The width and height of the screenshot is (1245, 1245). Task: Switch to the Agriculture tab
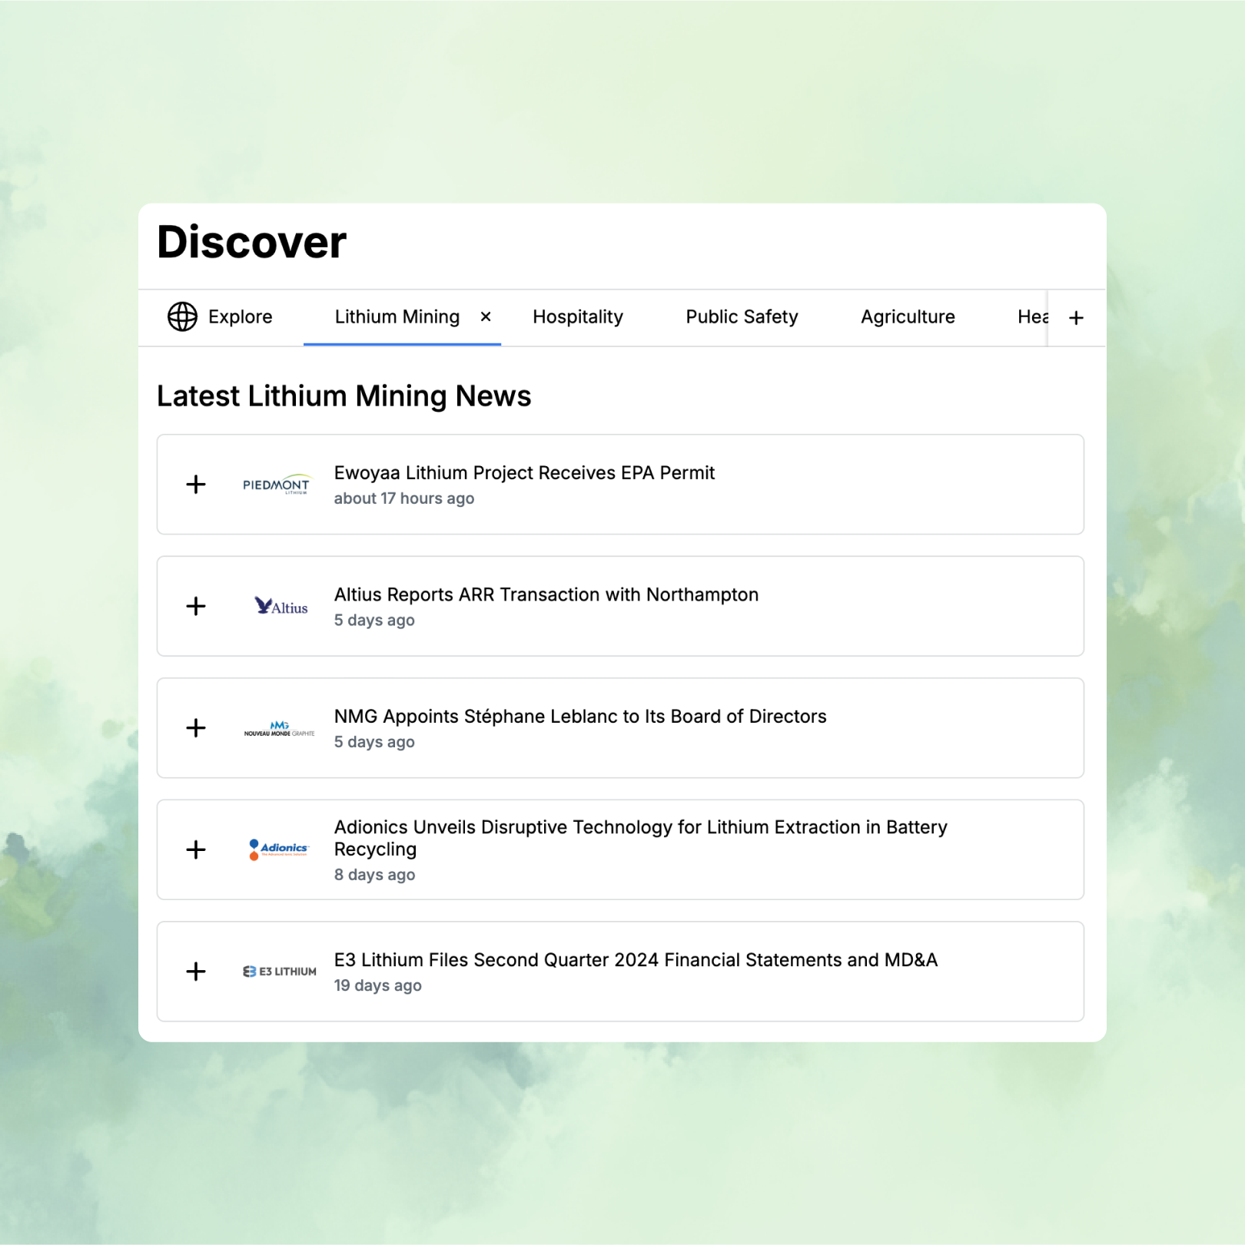tap(908, 316)
